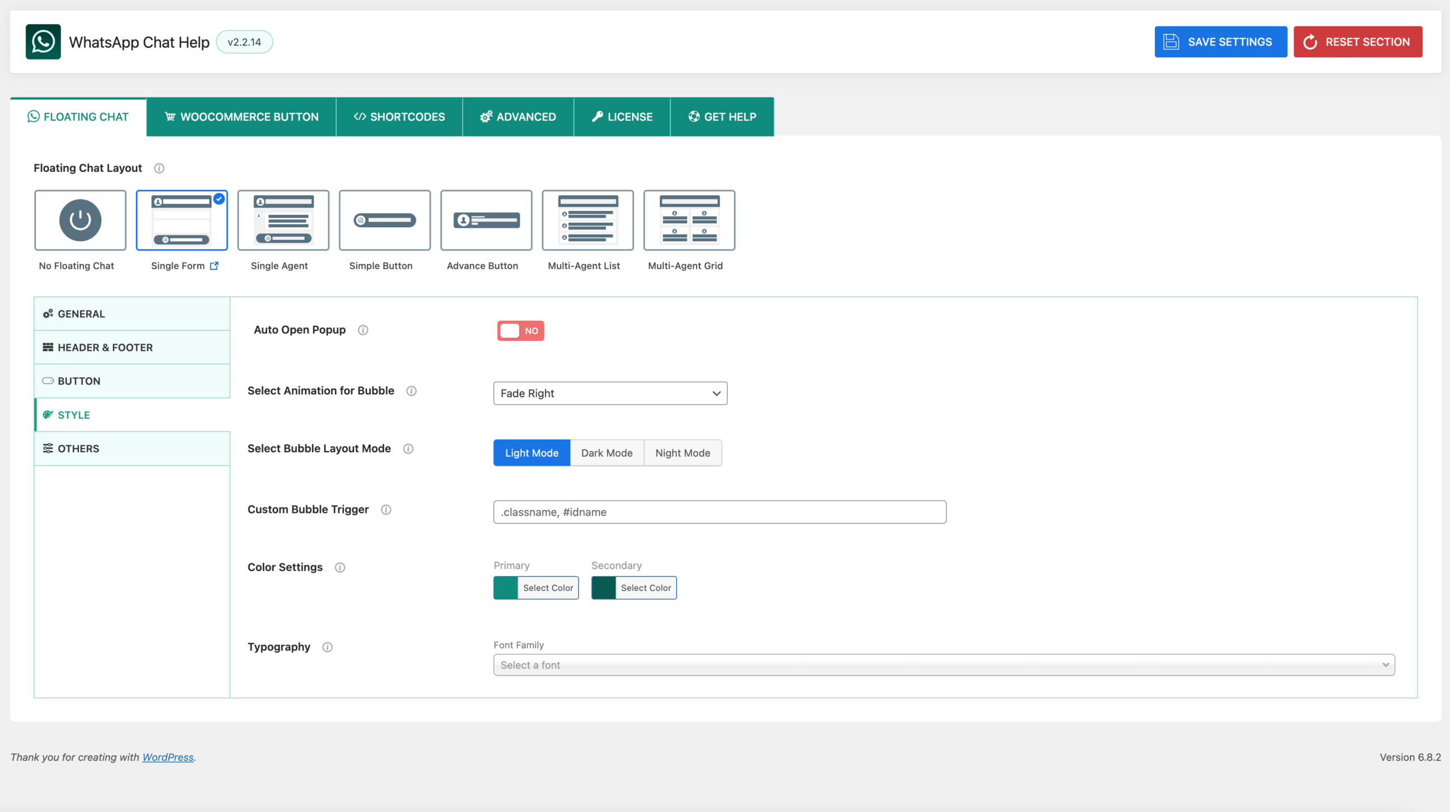Open the Get Help tab

pyautogui.click(x=722, y=117)
